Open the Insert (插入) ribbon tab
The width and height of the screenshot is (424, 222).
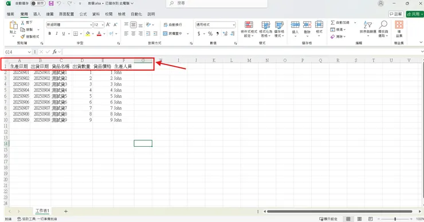coord(37,14)
